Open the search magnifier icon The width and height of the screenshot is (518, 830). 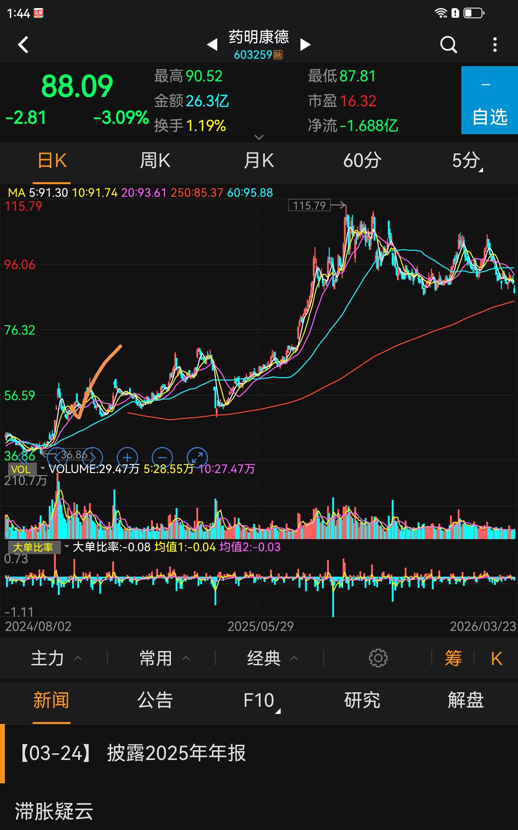click(x=448, y=45)
